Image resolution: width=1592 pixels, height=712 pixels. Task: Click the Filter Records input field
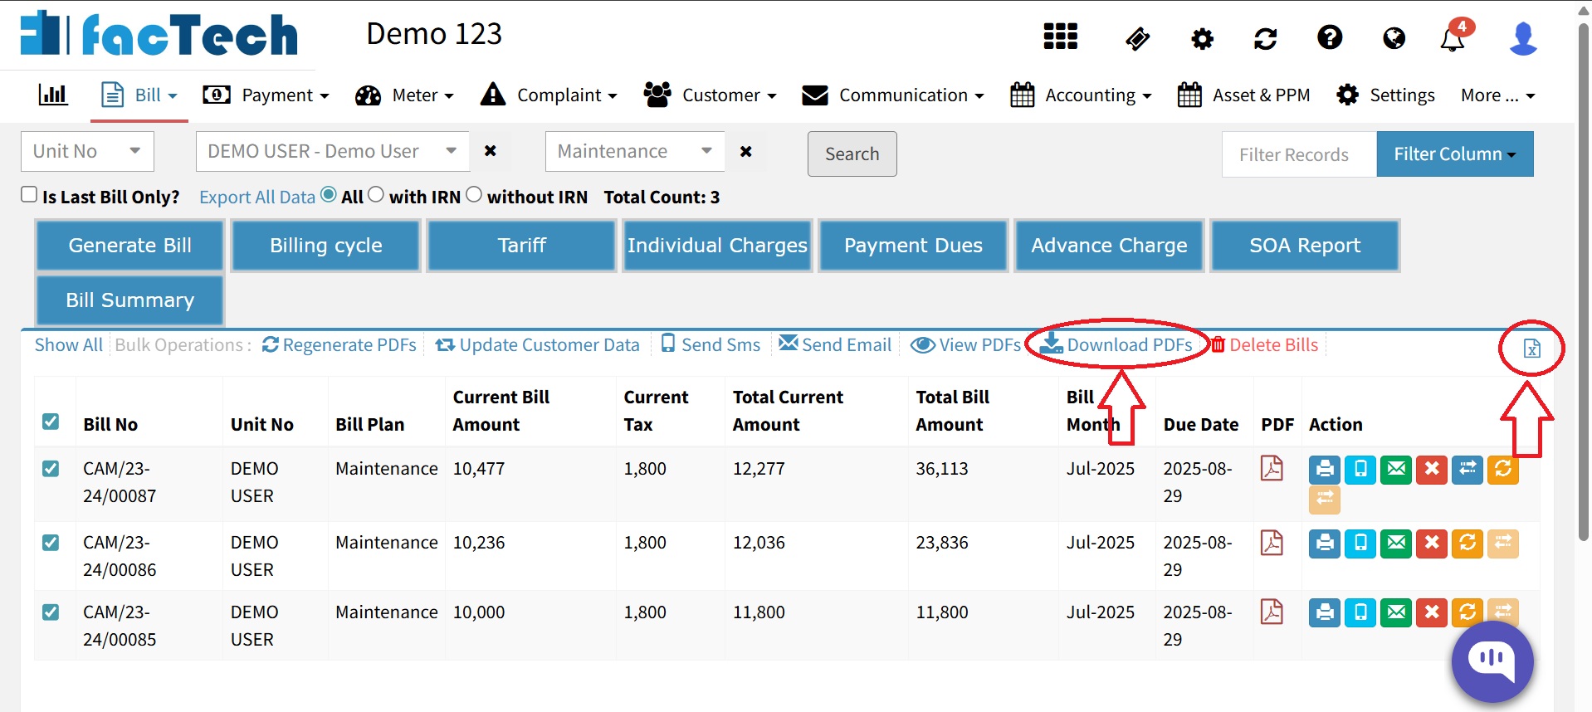(1298, 154)
